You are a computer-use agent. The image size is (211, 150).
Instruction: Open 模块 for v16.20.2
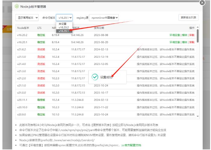pyautogui.click(x=184, y=35)
